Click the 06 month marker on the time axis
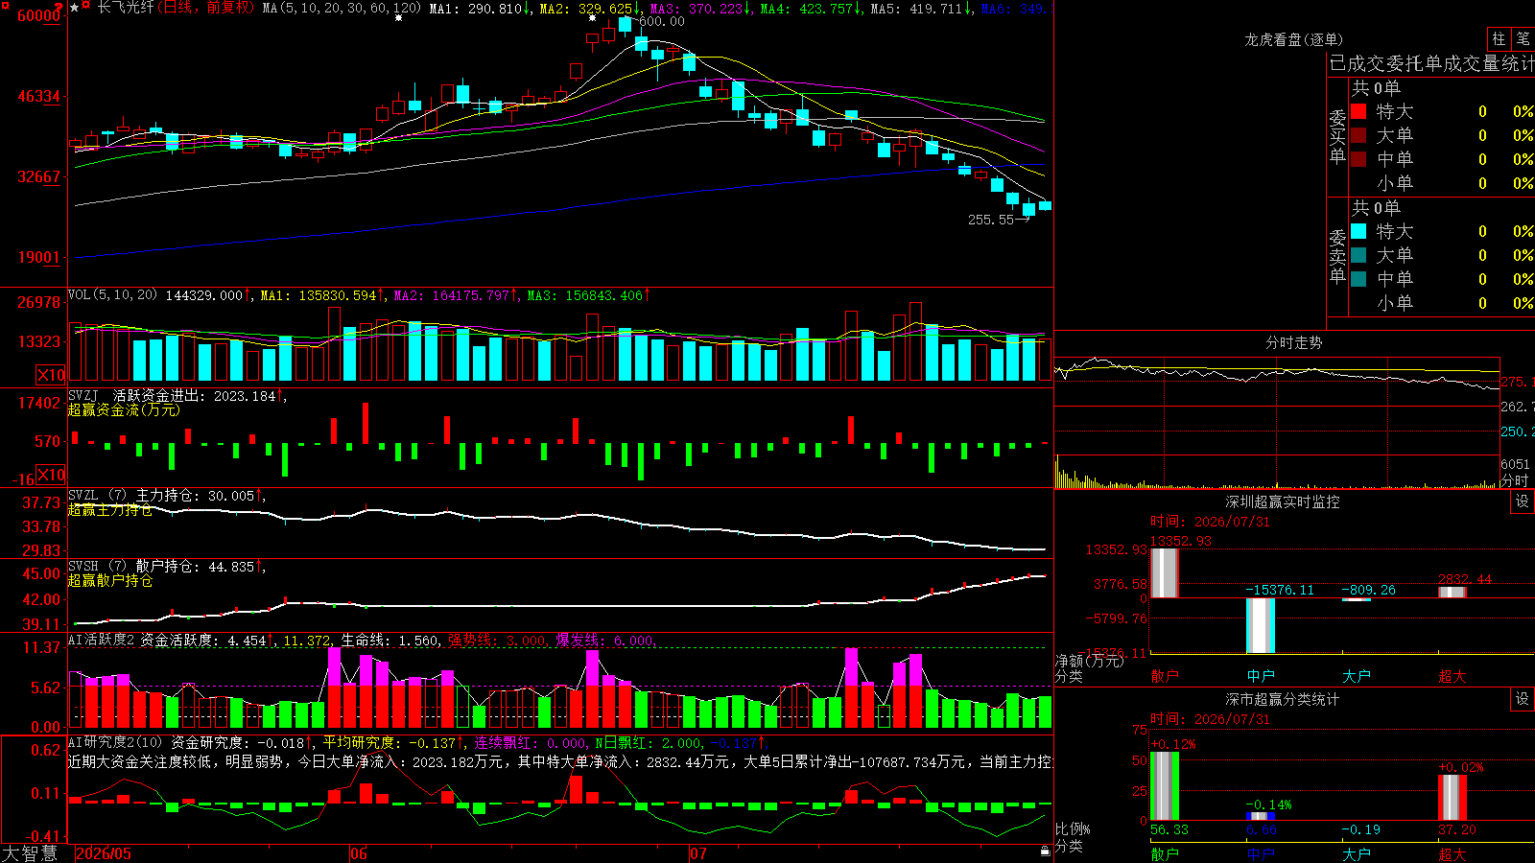The image size is (1535, 863). click(359, 853)
